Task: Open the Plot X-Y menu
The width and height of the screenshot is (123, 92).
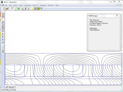Action: tap(36, 5)
